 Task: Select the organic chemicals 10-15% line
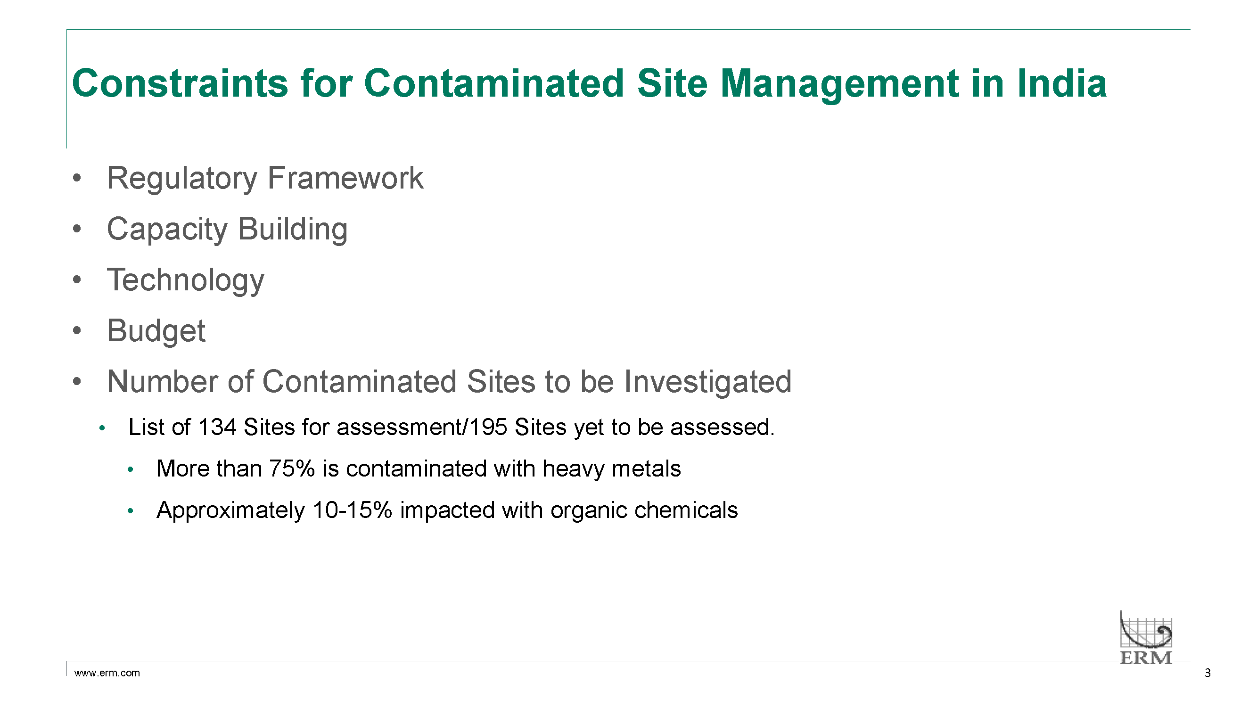[447, 510]
